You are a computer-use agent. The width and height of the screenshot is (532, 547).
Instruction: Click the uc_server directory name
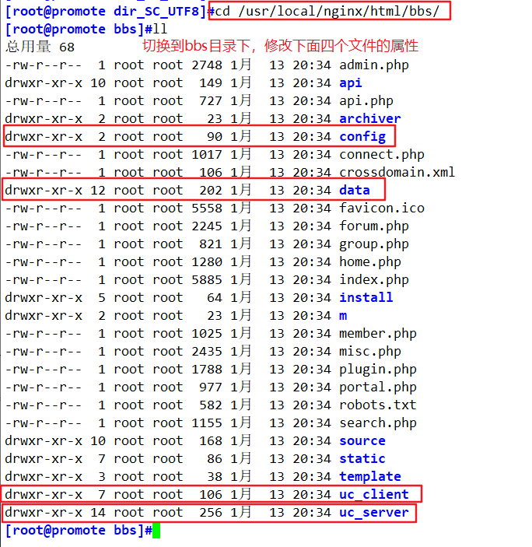pos(374,513)
